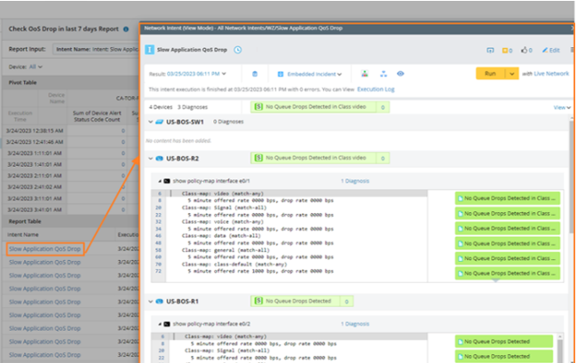Click the blue intent 'I' icon beside the title
The width and height of the screenshot is (577, 363).
149,50
